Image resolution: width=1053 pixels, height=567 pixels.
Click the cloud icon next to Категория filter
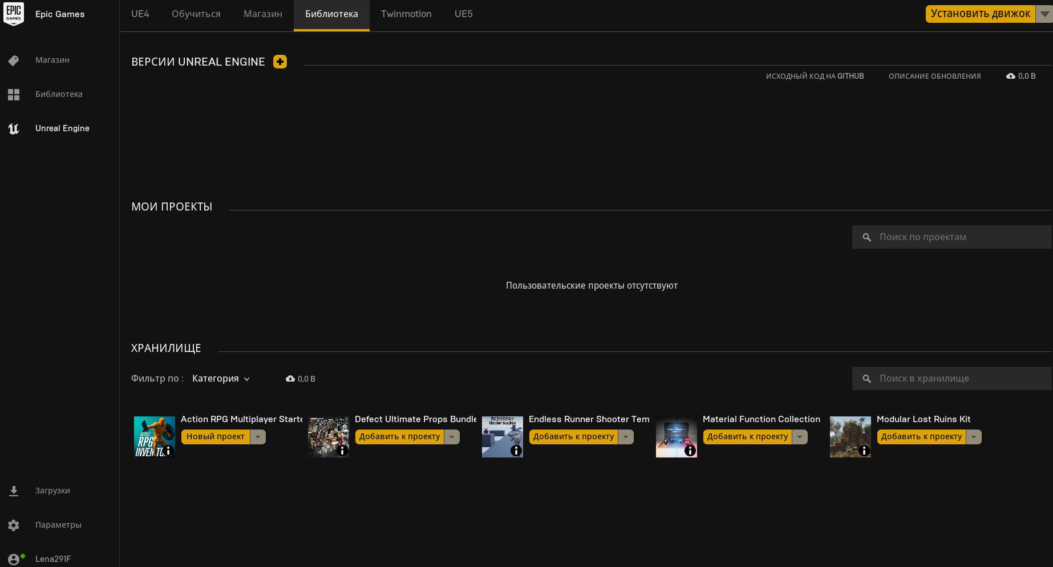click(x=290, y=379)
